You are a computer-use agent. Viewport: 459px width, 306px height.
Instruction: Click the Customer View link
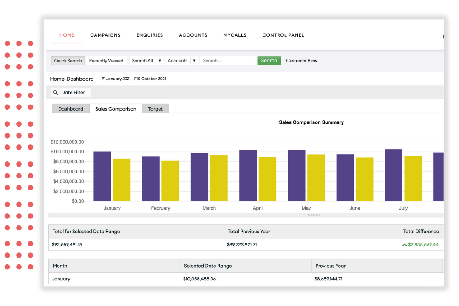(x=302, y=60)
